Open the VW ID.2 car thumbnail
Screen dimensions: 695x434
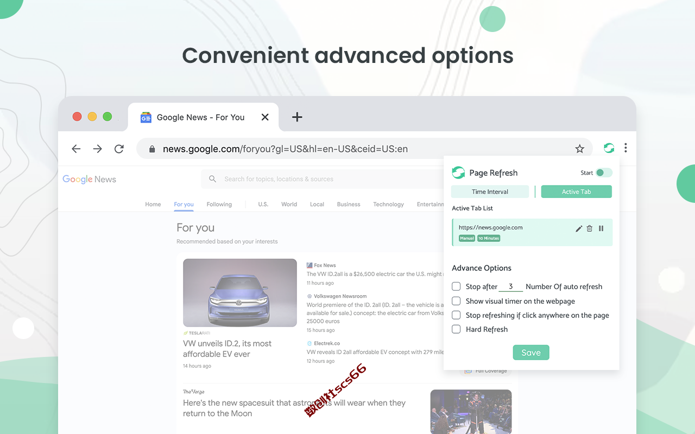[x=240, y=292]
